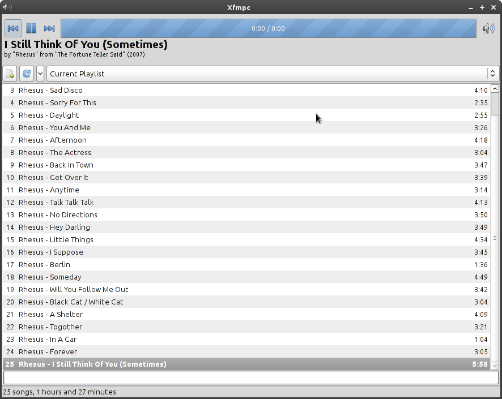Click the playlist filter text field
502x399 pixels.
pos(250,377)
